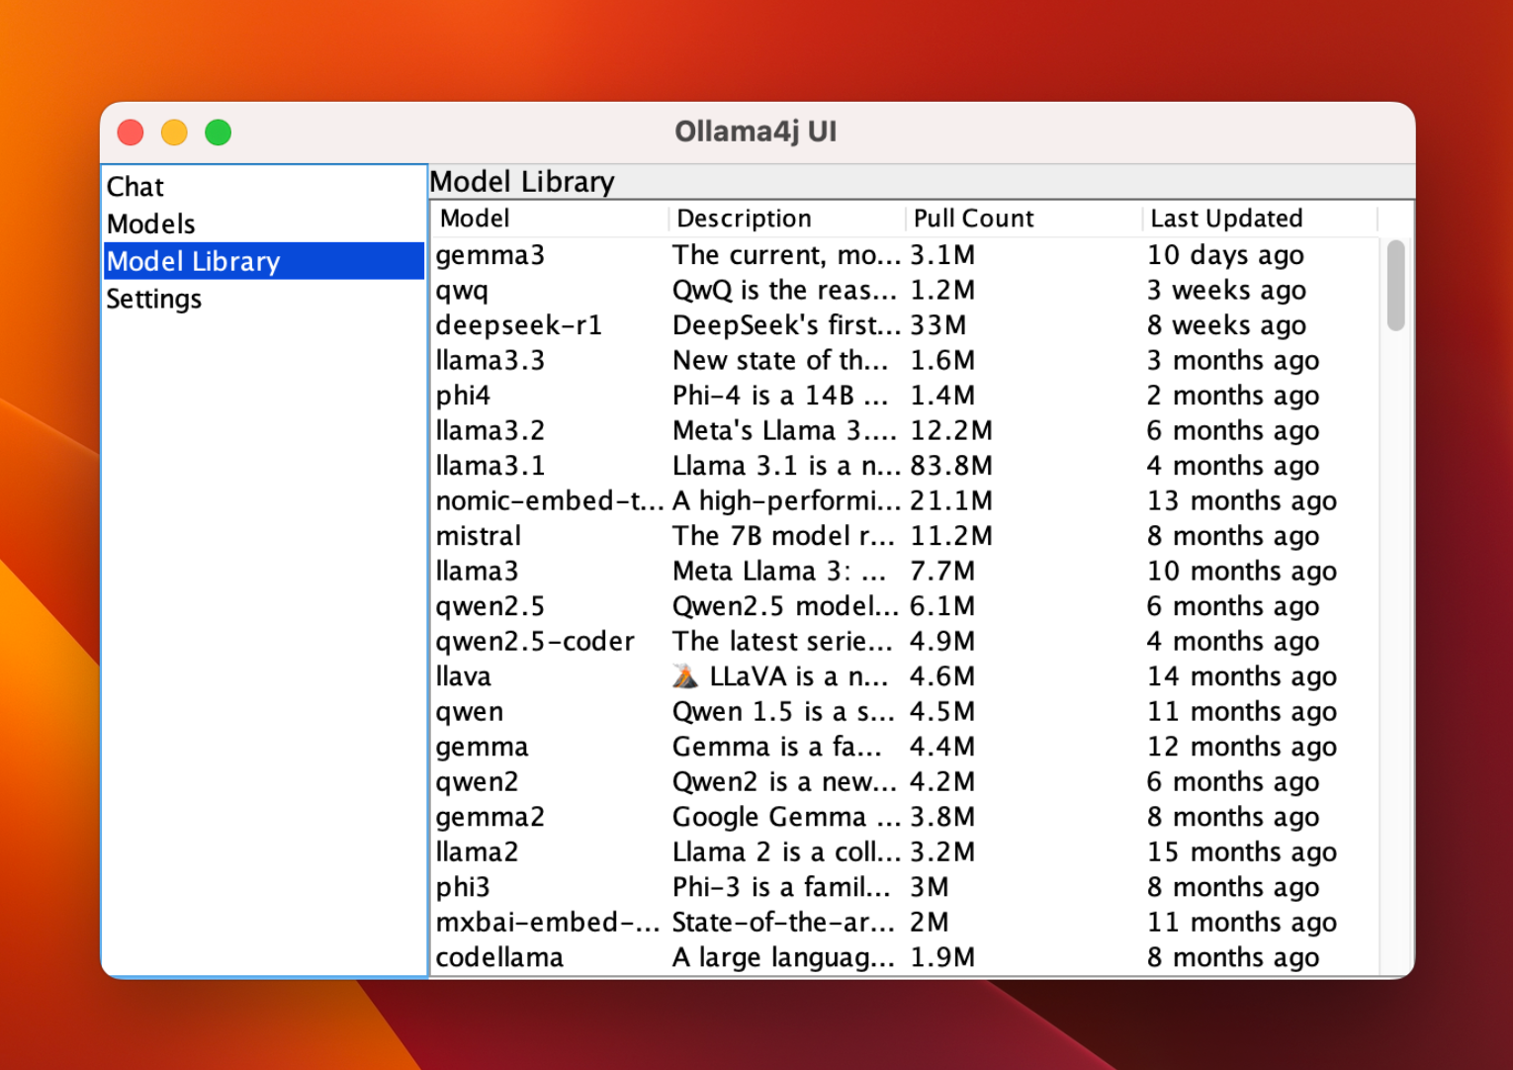Sort by Pull Count column header
Viewport: 1513px width, 1070px height.
(973, 219)
